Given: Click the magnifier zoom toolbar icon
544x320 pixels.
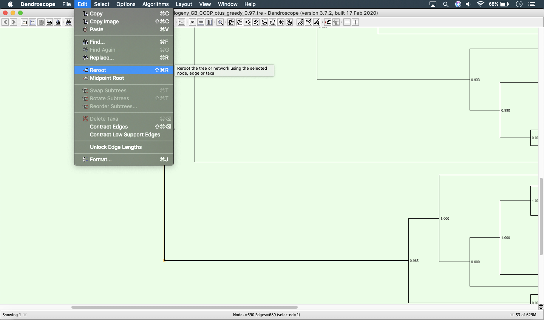Looking at the screenshot, I should [x=220, y=22].
